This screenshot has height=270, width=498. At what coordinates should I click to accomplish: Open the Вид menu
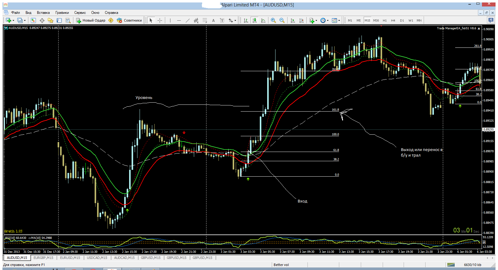(x=28, y=13)
